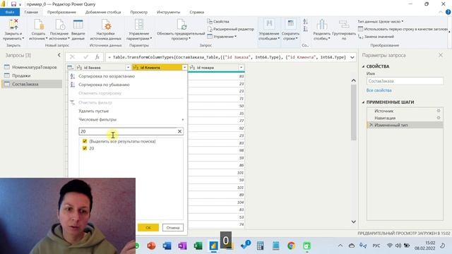Click the Enter data (Введите данные) icon
The width and height of the screenshot is (452, 254).
click(78, 25)
